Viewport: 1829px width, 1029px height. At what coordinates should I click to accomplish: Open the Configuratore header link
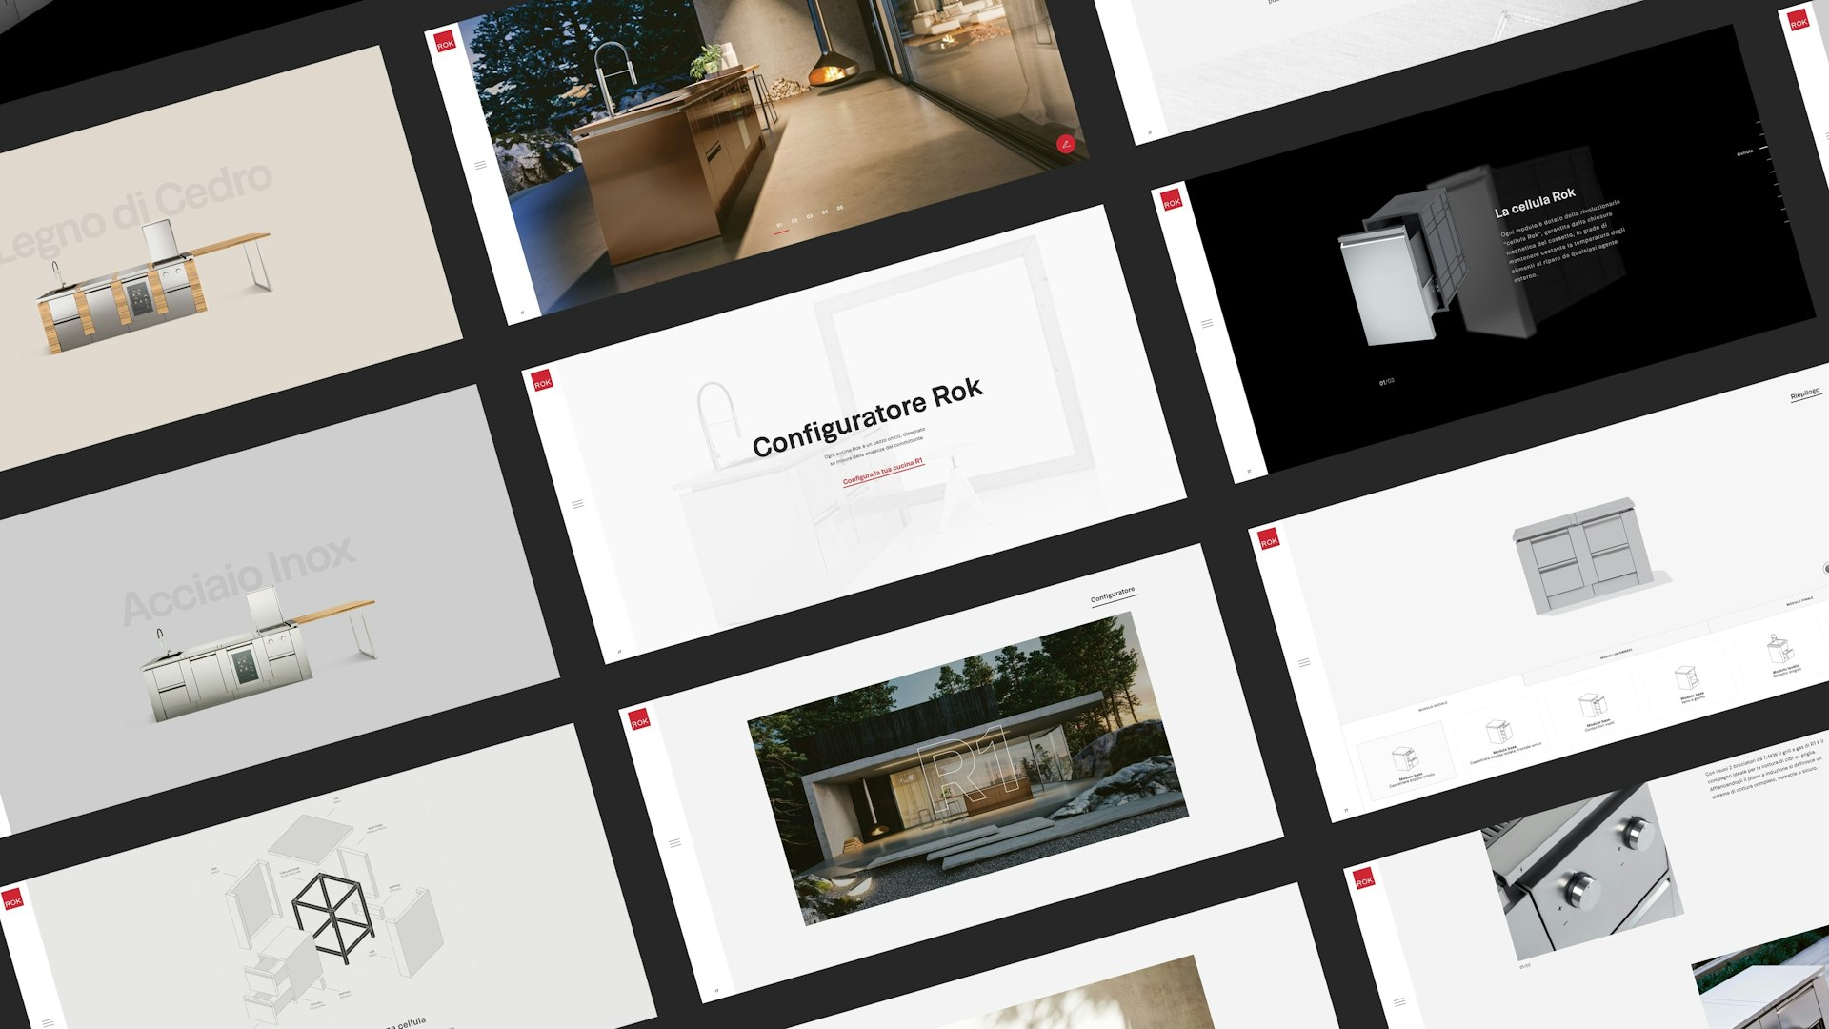(1113, 595)
